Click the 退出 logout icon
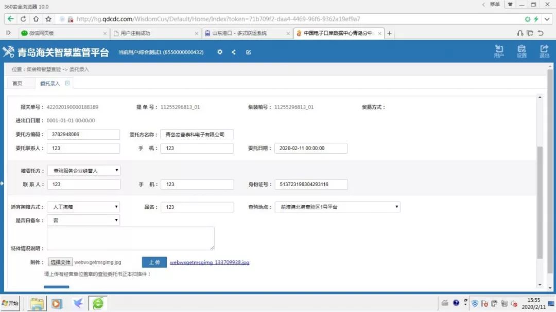This screenshot has height=312, width=556. point(544,51)
